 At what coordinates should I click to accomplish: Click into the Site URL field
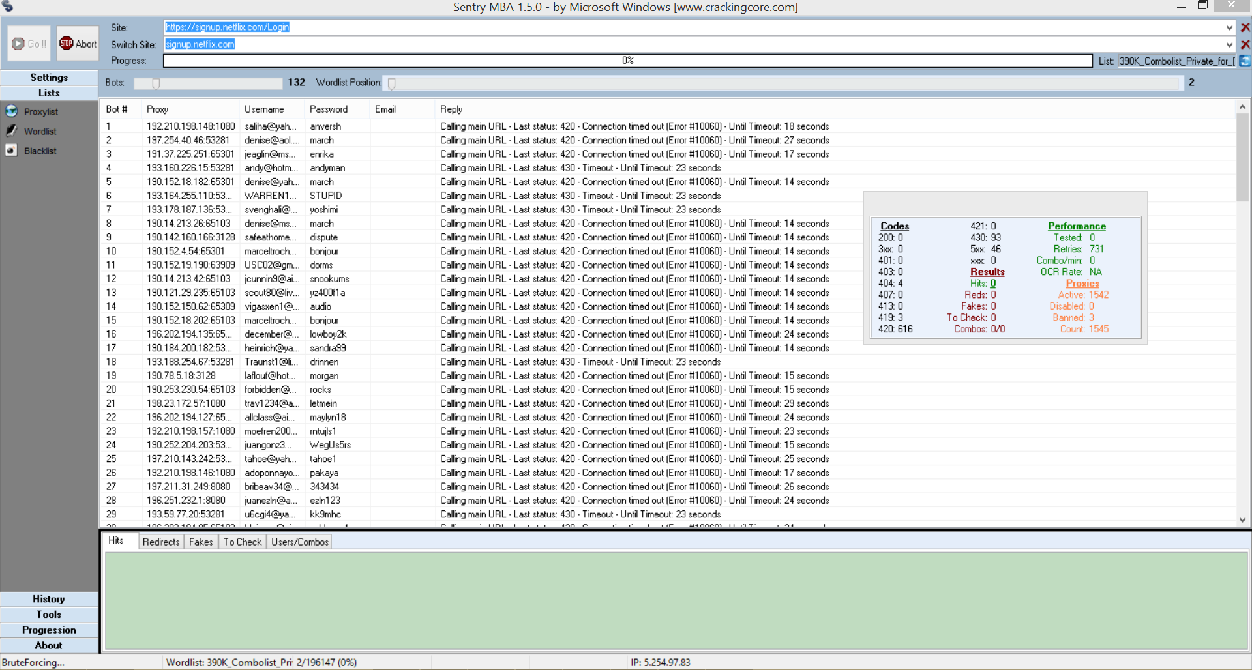coord(693,27)
